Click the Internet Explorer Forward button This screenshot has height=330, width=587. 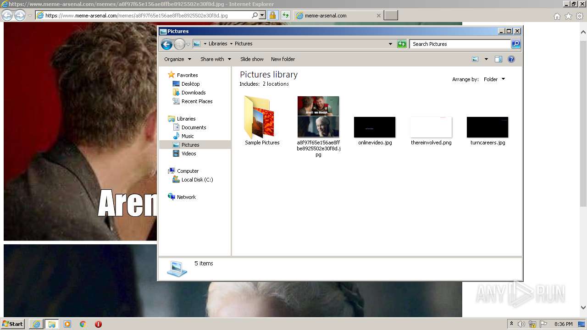click(x=20, y=15)
